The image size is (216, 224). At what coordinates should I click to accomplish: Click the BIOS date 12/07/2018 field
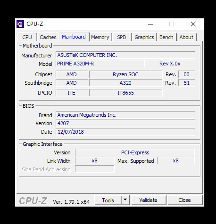coord(125,132)
